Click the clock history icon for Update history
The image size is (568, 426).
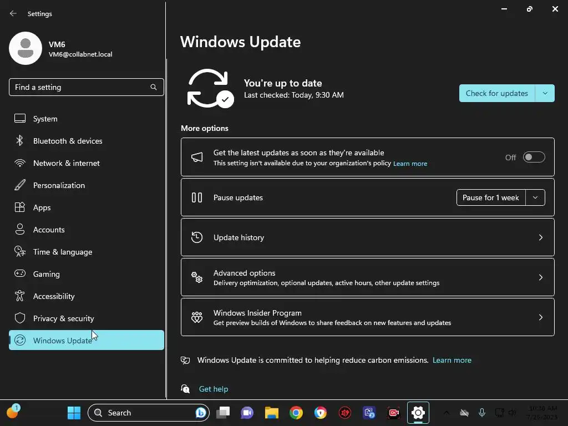coord(197,237)
